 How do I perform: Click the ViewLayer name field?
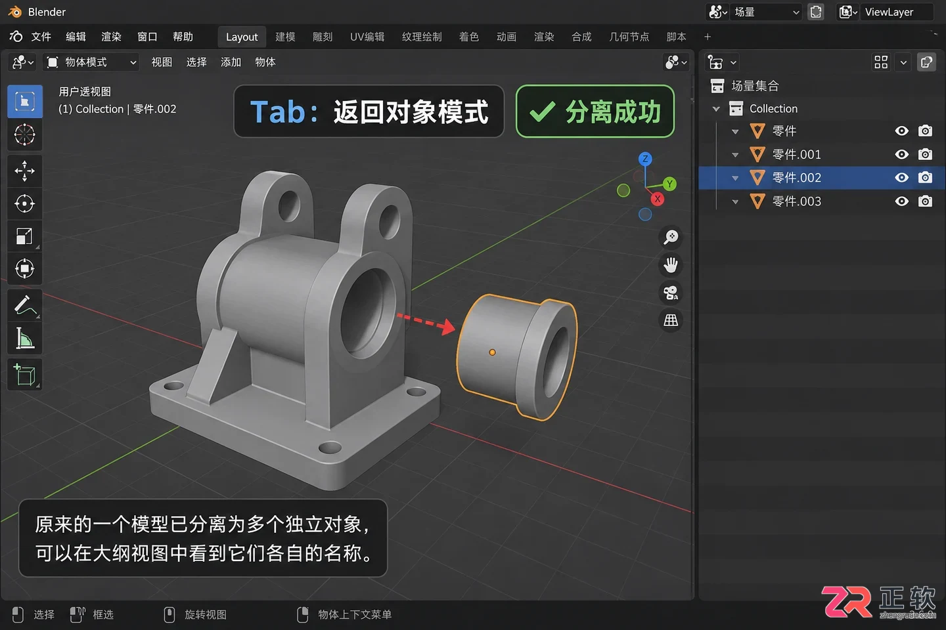pyautogui.click(x=897, y=12)
